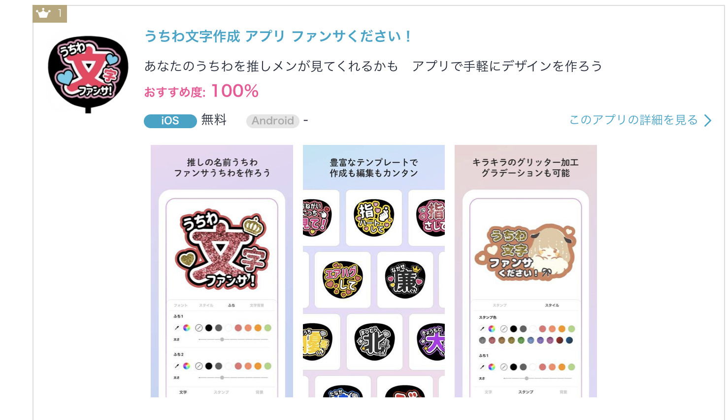The width and height of the screenshot is (728, 420).
Task: Open the うちわ文字作成 アプリ title link
Action: [278, 36]
